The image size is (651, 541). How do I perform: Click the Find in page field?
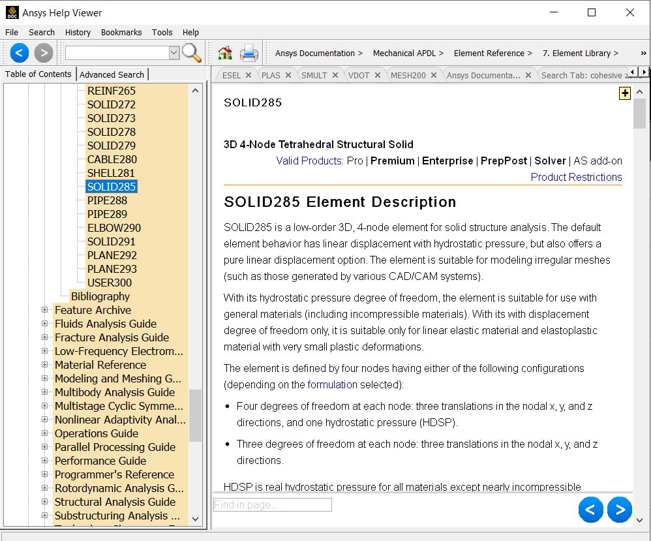[x=273, y=505]
